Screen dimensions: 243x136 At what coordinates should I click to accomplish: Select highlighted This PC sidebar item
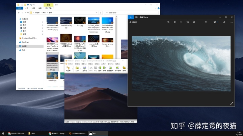(30, 46)
